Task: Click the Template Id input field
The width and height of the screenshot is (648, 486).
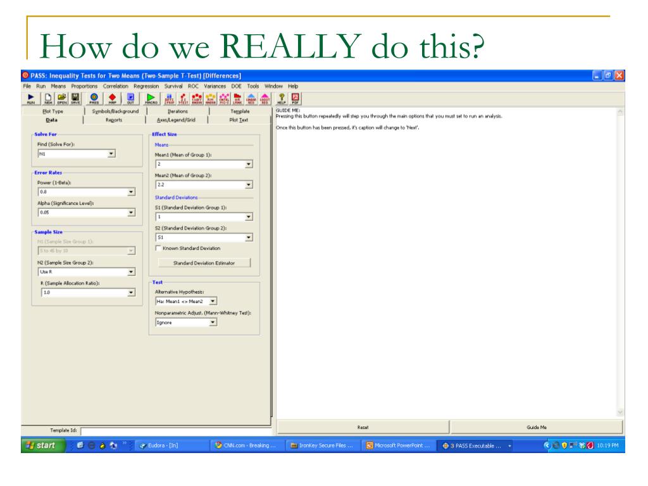Action: tap(176, 431)
